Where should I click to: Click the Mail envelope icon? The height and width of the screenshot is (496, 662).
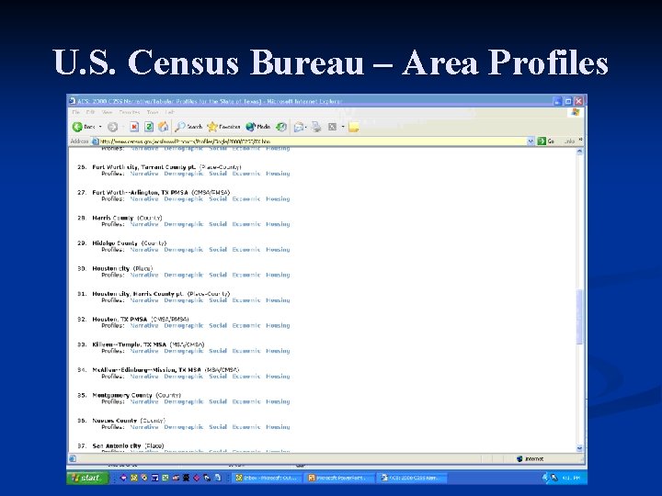click(299, 127)
